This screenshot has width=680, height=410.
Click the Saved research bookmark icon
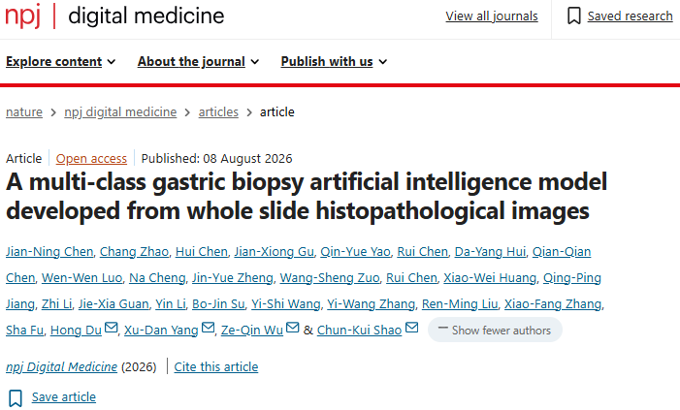pyautogui.click(x=573, y=16)
